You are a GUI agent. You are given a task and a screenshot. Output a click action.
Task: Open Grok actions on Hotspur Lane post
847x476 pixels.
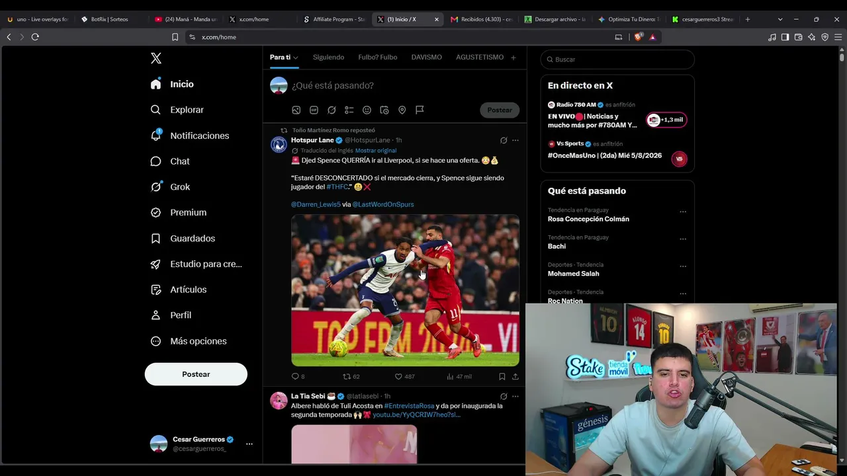tap(504, 140)
